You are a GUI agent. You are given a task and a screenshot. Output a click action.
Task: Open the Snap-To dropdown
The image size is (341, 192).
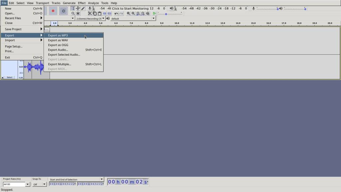click(x=44, y=184)
